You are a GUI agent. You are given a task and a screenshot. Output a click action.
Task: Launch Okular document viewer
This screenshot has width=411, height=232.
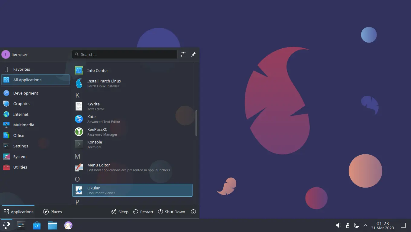click(132, 190)
